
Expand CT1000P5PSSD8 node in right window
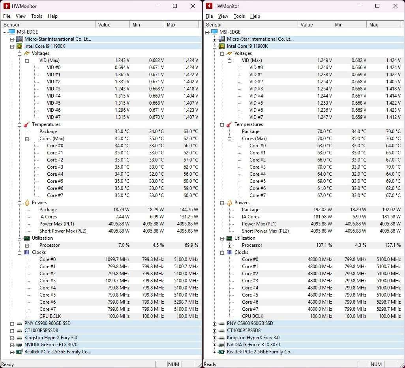pos(214,331)
